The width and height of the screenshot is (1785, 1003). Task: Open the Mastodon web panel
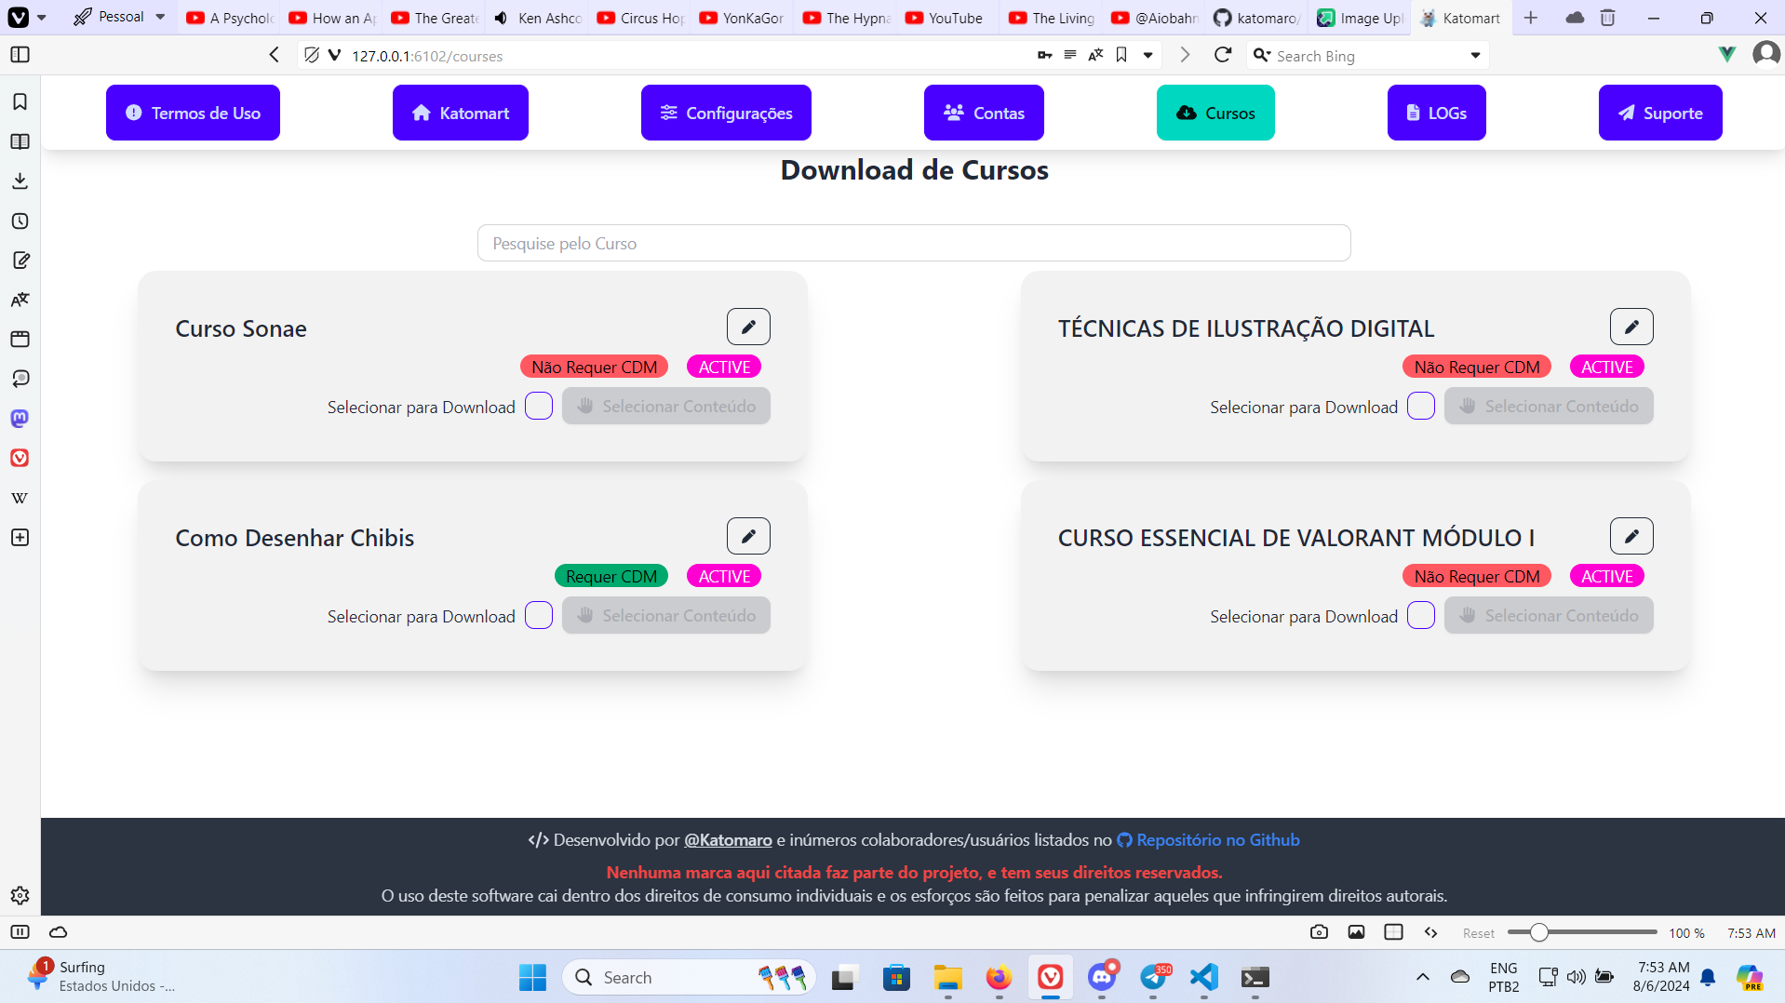(x=20, y=419)
